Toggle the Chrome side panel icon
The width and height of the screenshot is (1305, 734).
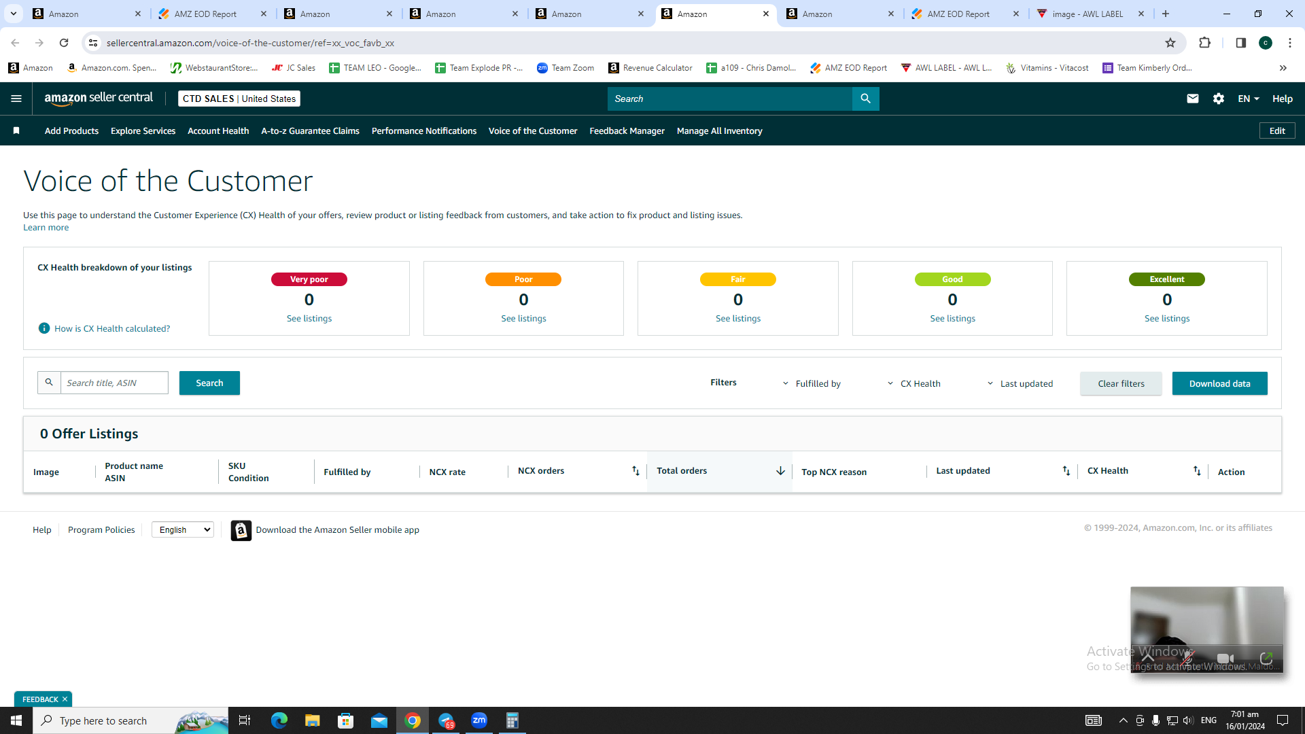(x=1240, y=43)
